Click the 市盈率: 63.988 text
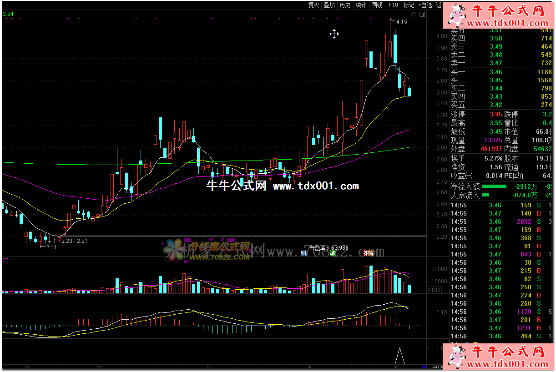 (x=329, y=248)
